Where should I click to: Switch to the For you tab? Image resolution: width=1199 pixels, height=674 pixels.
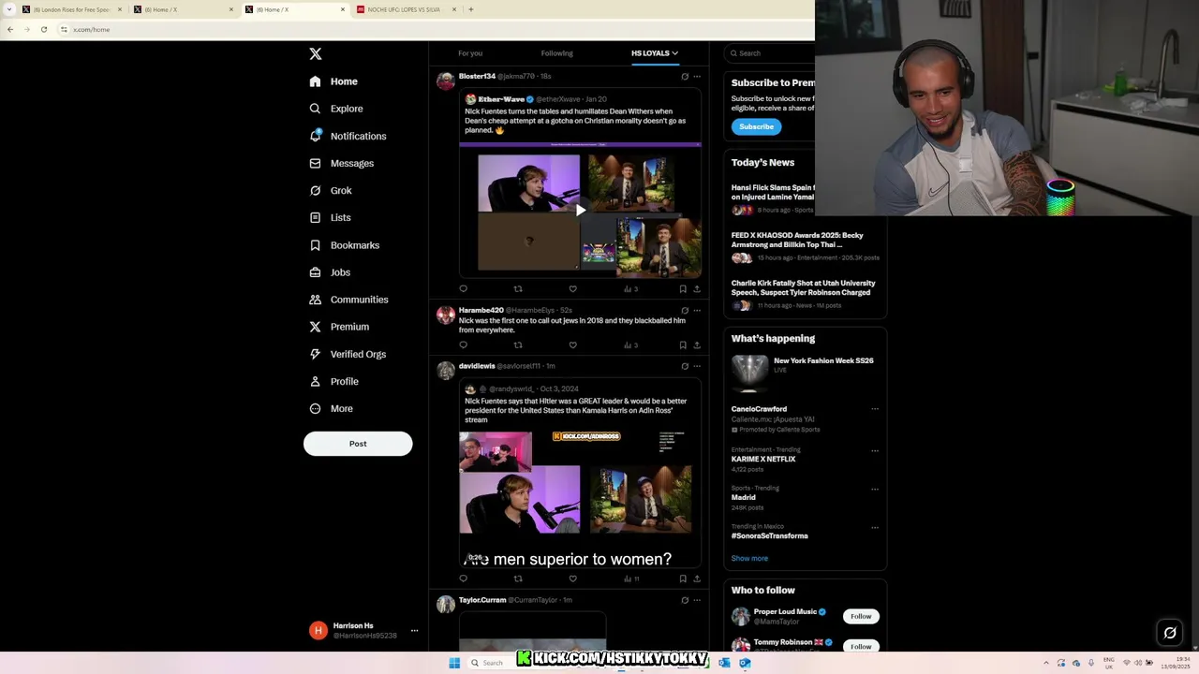[x=470, y=53]
